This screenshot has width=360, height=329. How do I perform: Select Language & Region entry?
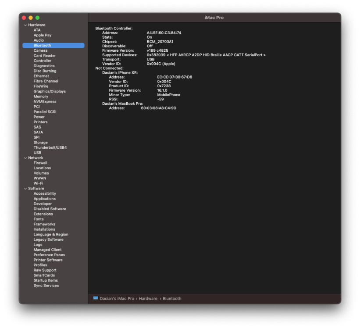(51, 234)
